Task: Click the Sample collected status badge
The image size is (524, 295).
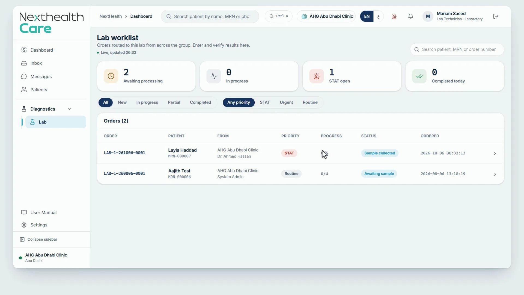Action: (x=380, y=153)
